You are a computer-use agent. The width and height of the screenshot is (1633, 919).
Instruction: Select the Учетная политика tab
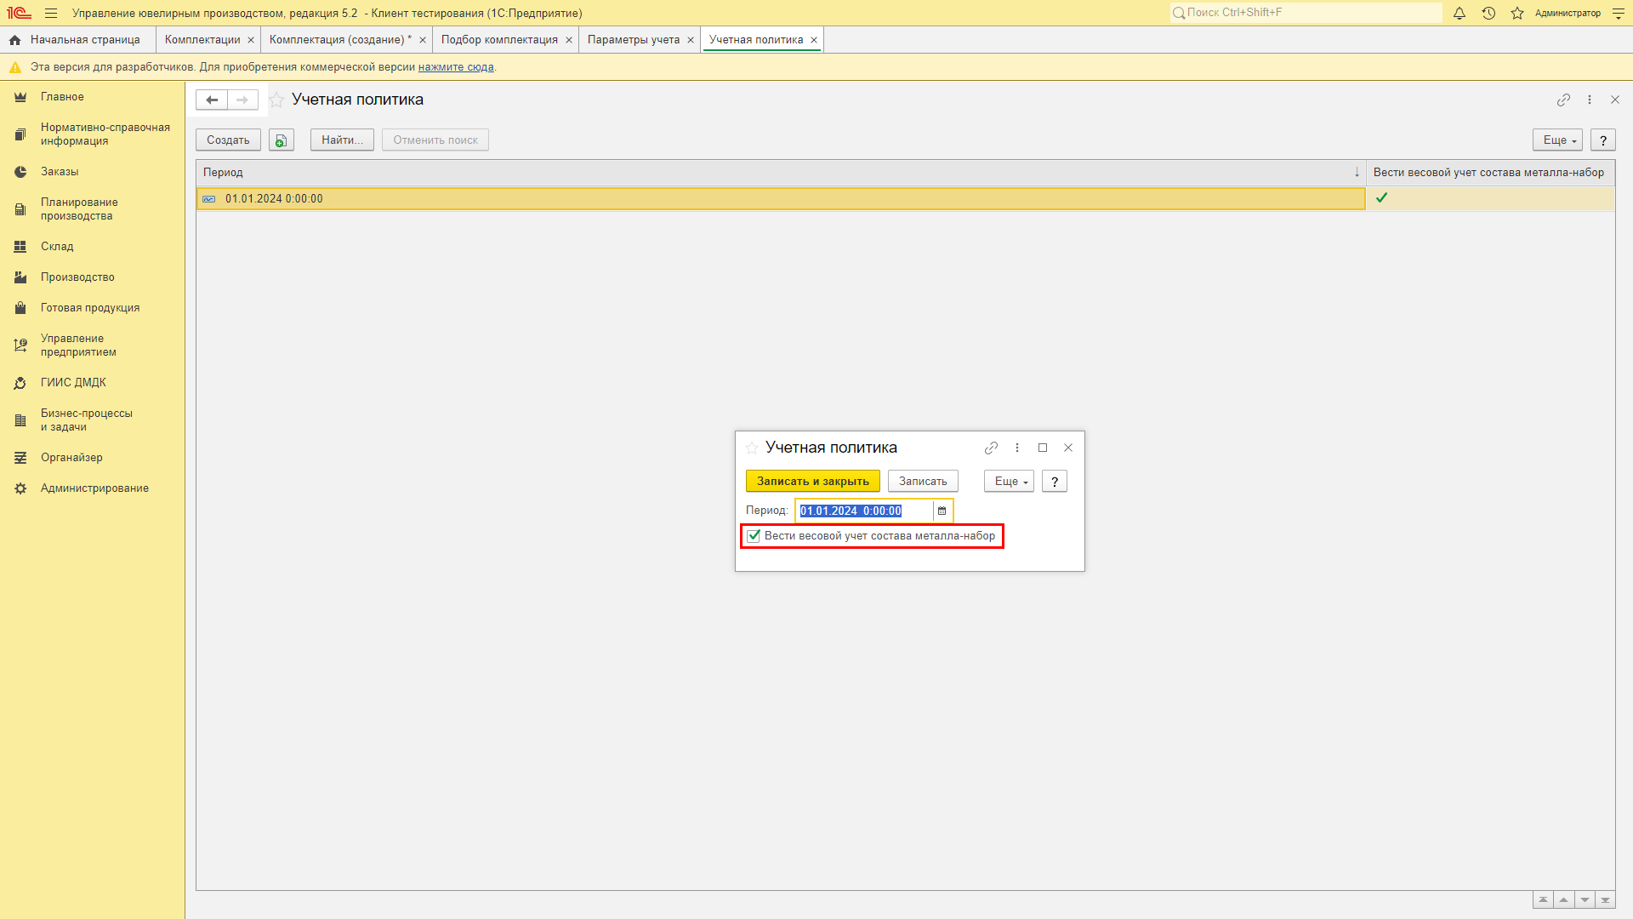click(756, 40)
